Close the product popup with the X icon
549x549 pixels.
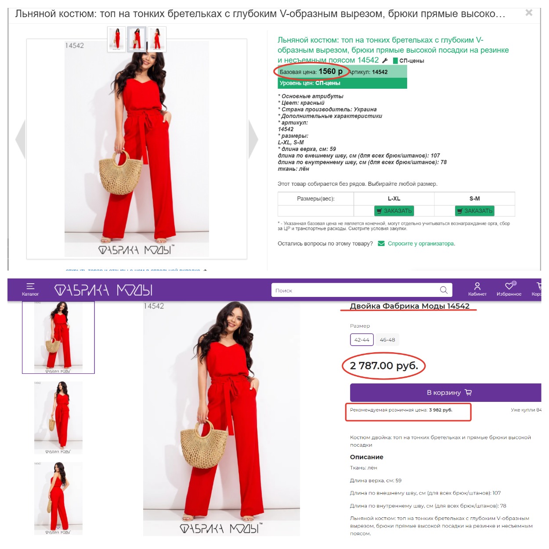point(529,13)
